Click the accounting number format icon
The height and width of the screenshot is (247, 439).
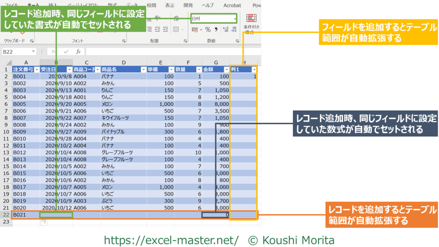(x=195, y=29)
